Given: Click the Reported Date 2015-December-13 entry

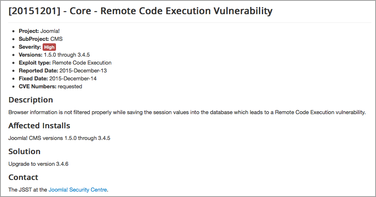Looking at the screenshot, I should (63, 70).
